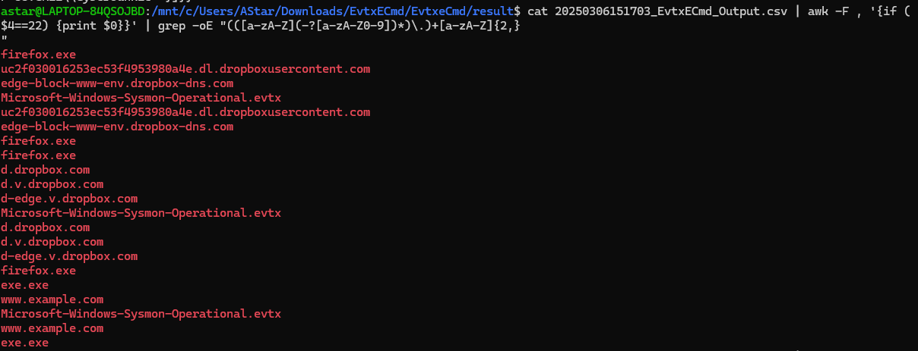Click the d-edge.v.dropbox.com line followed by firefox.exe
The width and height of the screenshot is (918, 351).
[69, 256]
